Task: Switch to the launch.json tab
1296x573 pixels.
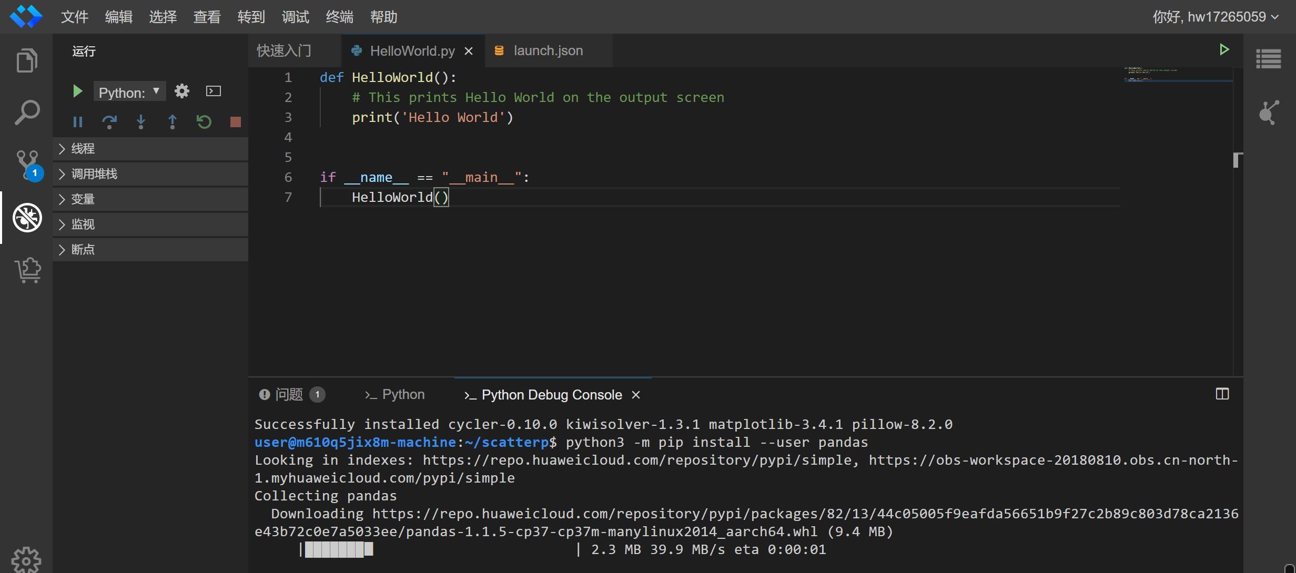Action: tap(548, 51)
